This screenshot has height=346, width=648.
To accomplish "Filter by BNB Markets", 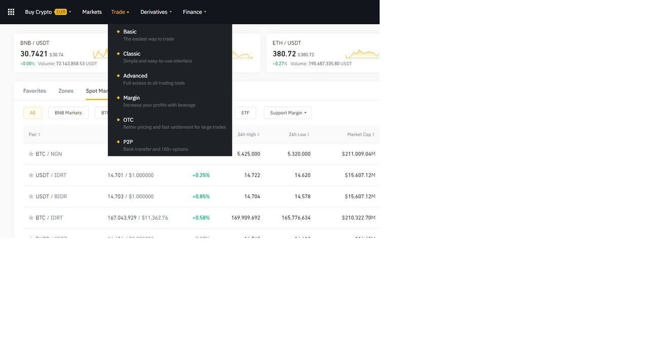I will [68, 113].
